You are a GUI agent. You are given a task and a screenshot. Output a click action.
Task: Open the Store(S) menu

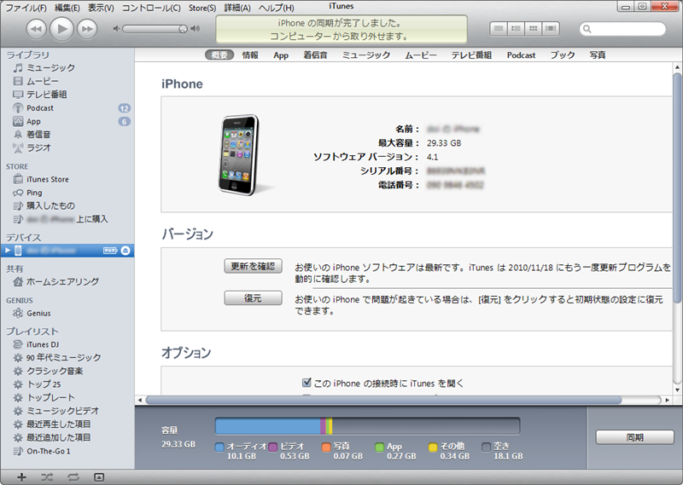pos(202,8)
